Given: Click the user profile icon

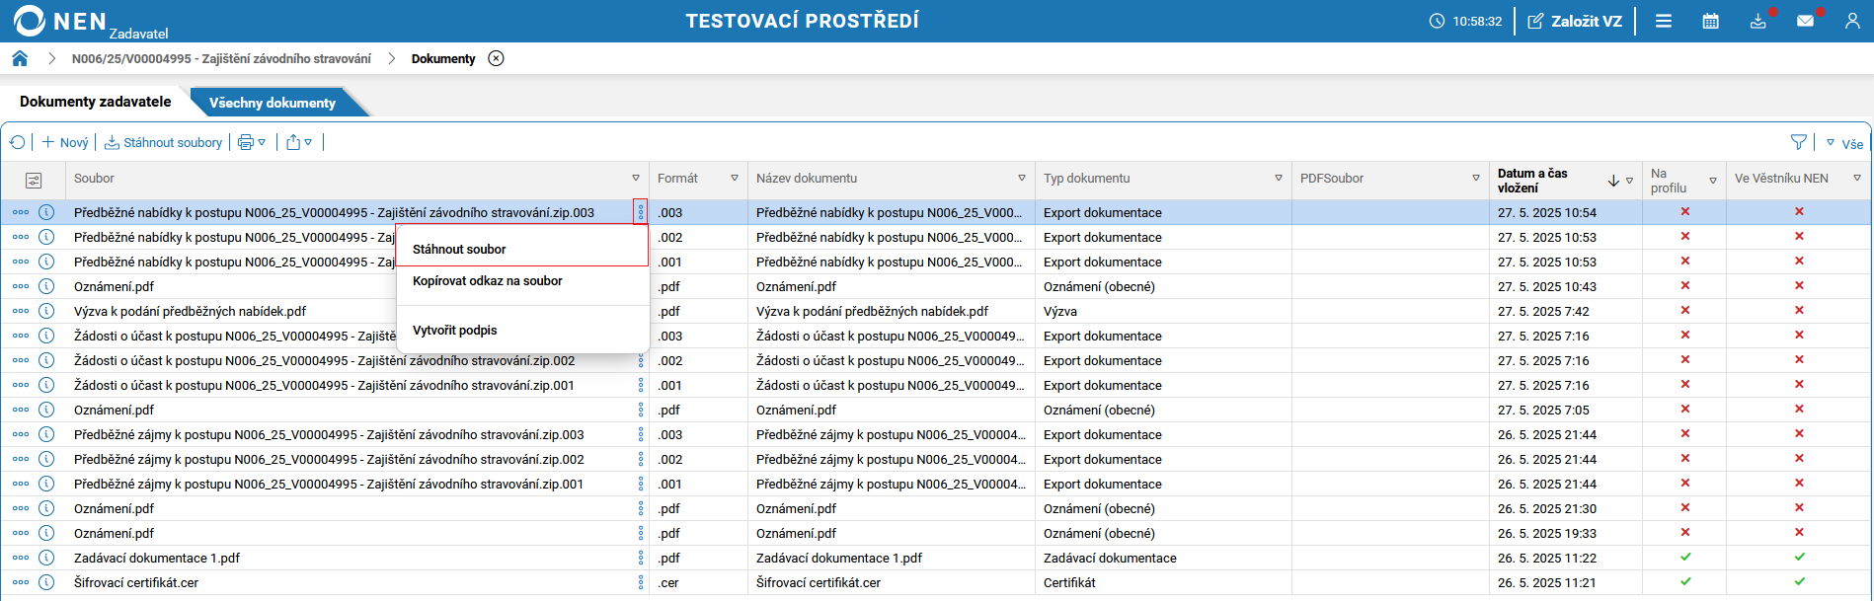Looking at the screenshot, I should [1852, 21].
